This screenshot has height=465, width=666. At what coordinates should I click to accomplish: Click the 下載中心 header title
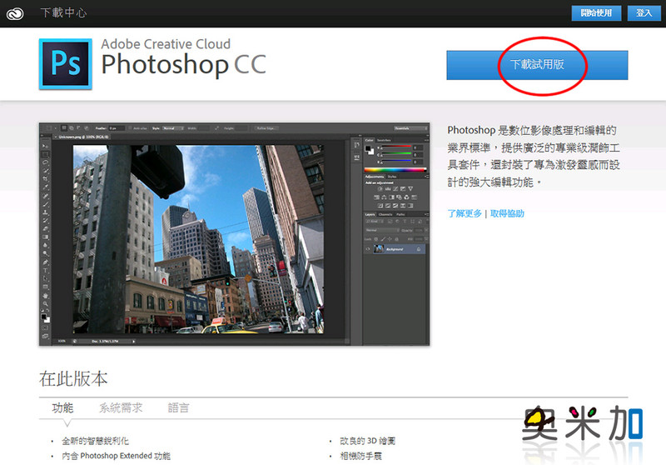point(64,12)
